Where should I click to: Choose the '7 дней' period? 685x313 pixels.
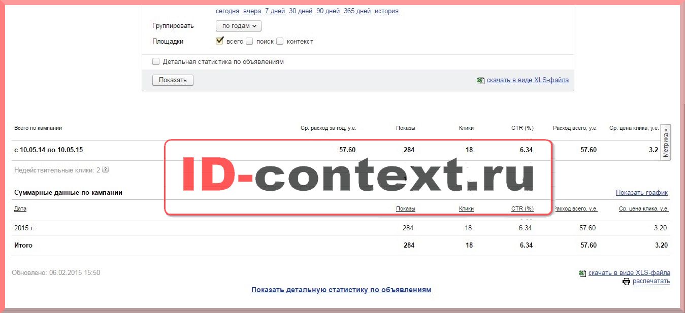(x=275, y=11)
